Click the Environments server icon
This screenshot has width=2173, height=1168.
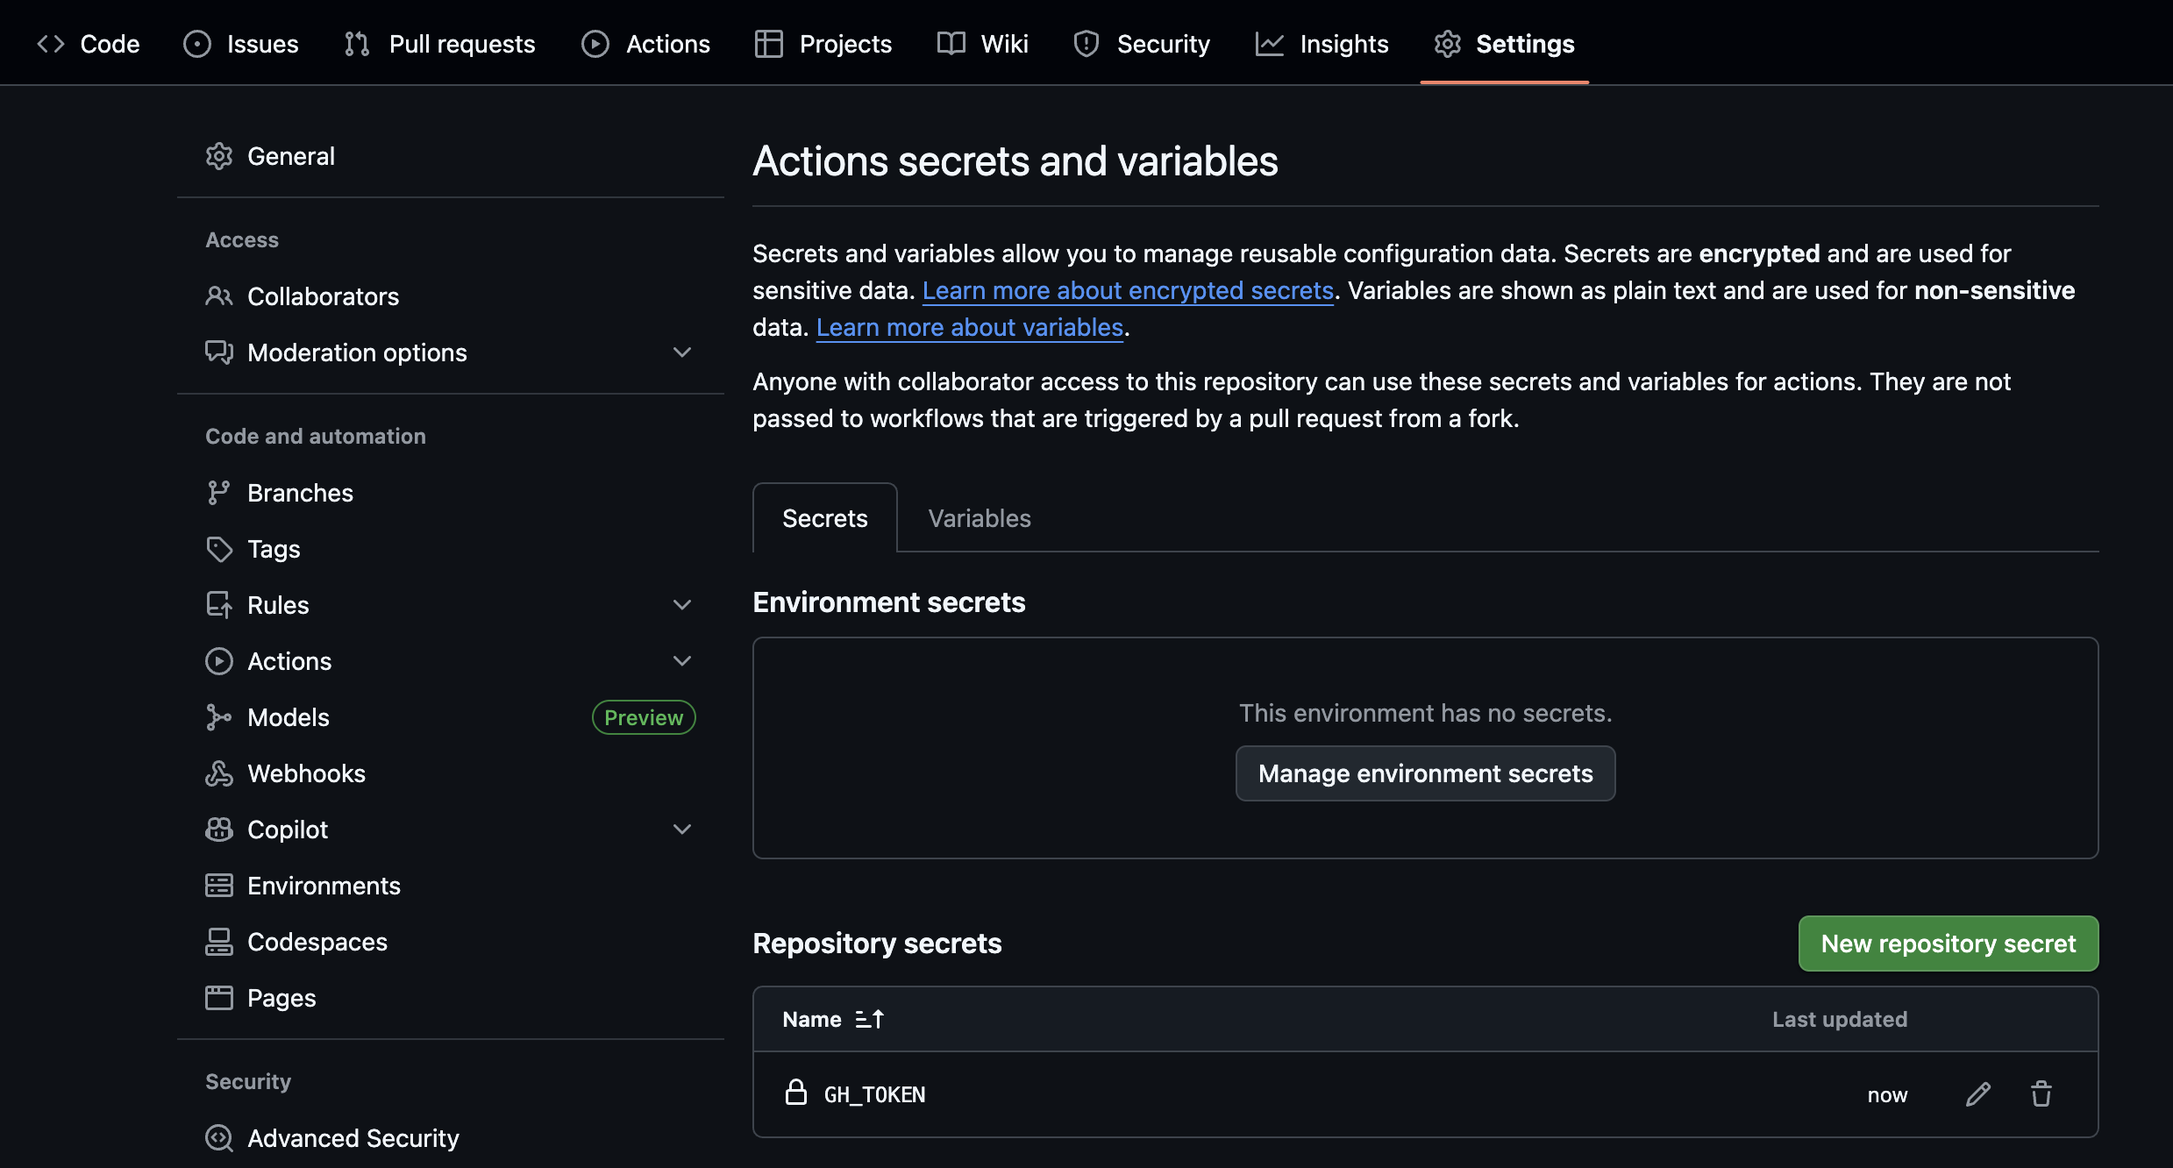pos(219,886)
